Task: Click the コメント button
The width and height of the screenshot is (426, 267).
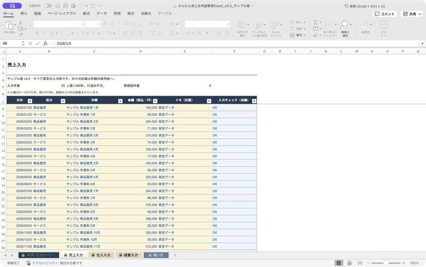Action: [x=384, y=14]
